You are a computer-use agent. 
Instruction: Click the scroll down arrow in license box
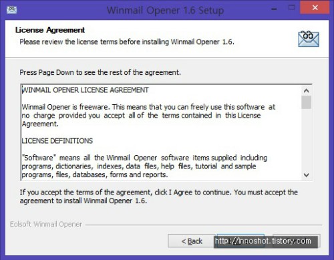307,175
